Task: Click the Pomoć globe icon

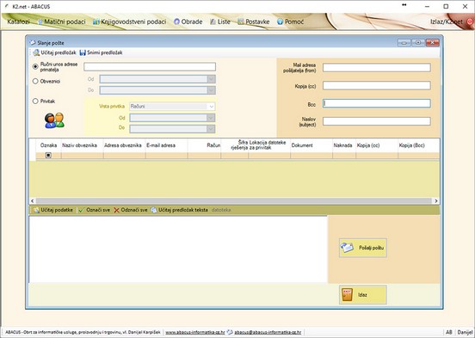Action: coord(280,22)
